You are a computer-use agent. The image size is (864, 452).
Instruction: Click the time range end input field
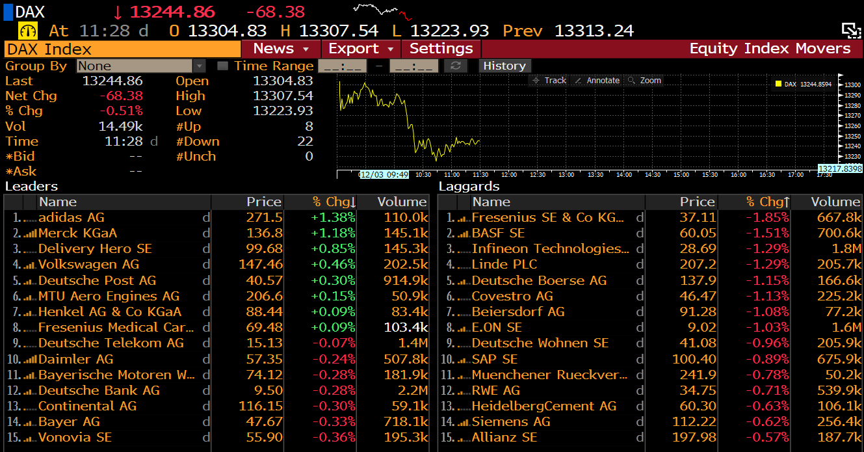pos(413,66)
